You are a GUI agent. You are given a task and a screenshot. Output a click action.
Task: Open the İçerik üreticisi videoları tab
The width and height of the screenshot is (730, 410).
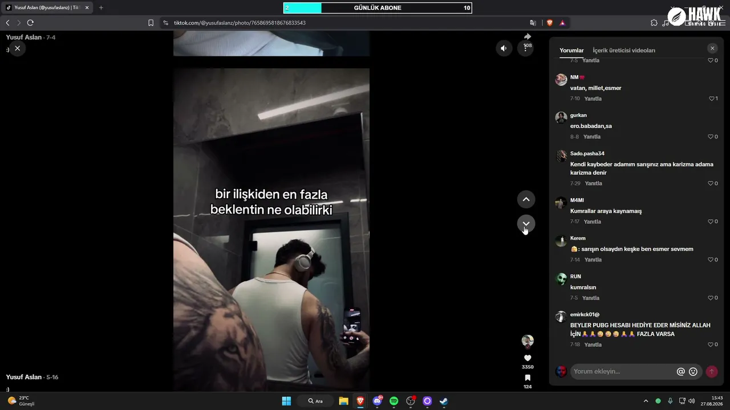coord(624,51)
